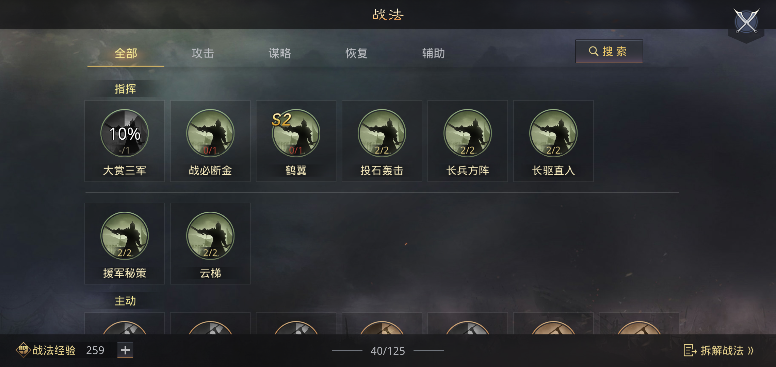Switch to the 攻击 tab
Screen dimensions: 776x367
point(203,53)
